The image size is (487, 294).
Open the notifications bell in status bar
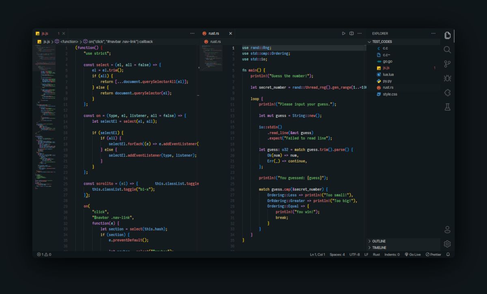[x=448, y=255]
